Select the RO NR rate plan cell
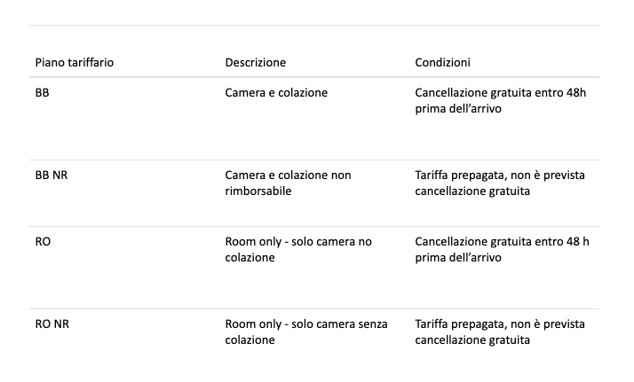The height and width of the screenshot is (382, 634). [52, 324]
